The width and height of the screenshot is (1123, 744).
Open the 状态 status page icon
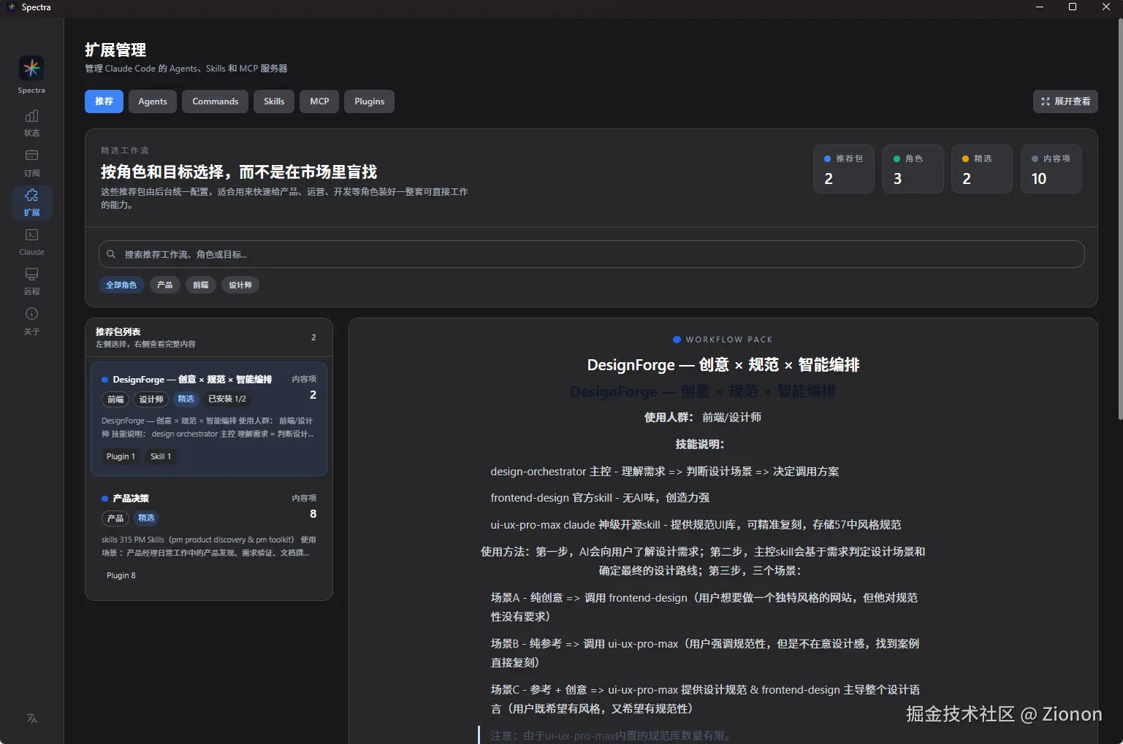[x=31, y=116]
